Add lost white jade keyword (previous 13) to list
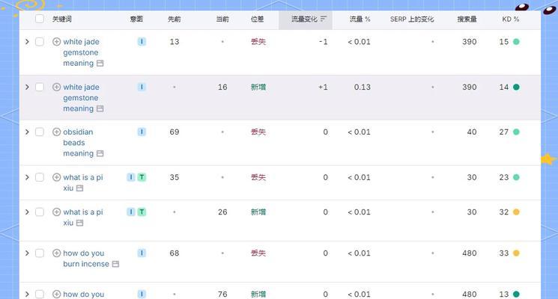The height and width of the screenshot is (299, 558). [x=56, y=42]
